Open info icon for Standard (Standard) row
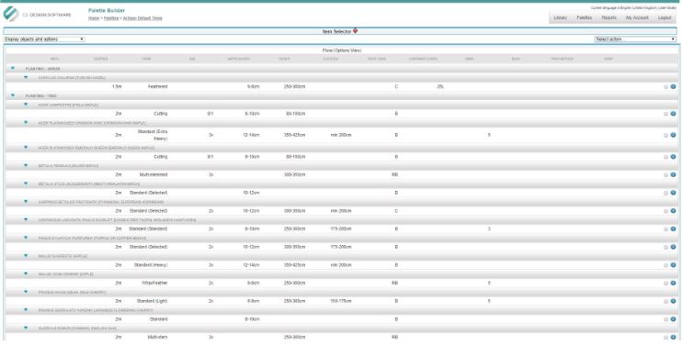The height and width of the screenshot is (345, 682). click(673, 228)
